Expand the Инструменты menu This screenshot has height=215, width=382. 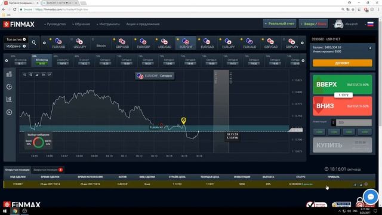[x=108, y=24]
